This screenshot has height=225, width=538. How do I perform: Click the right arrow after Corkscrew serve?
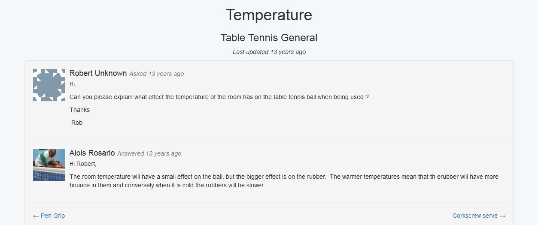pos(502,216)
